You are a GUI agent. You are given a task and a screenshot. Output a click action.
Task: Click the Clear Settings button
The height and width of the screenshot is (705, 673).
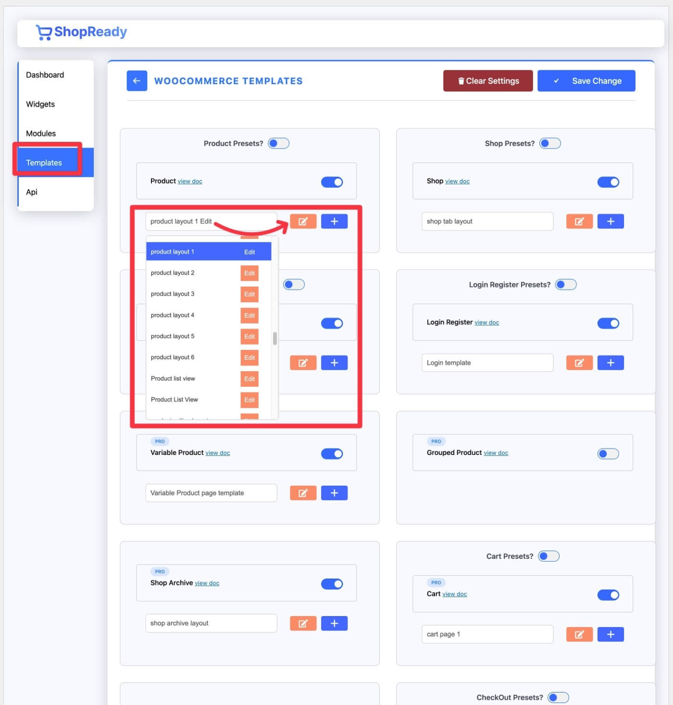coord(488,81)
